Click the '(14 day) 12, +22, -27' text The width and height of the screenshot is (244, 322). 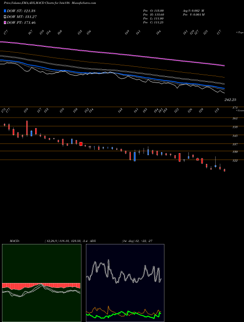click(x=137, y=241)
